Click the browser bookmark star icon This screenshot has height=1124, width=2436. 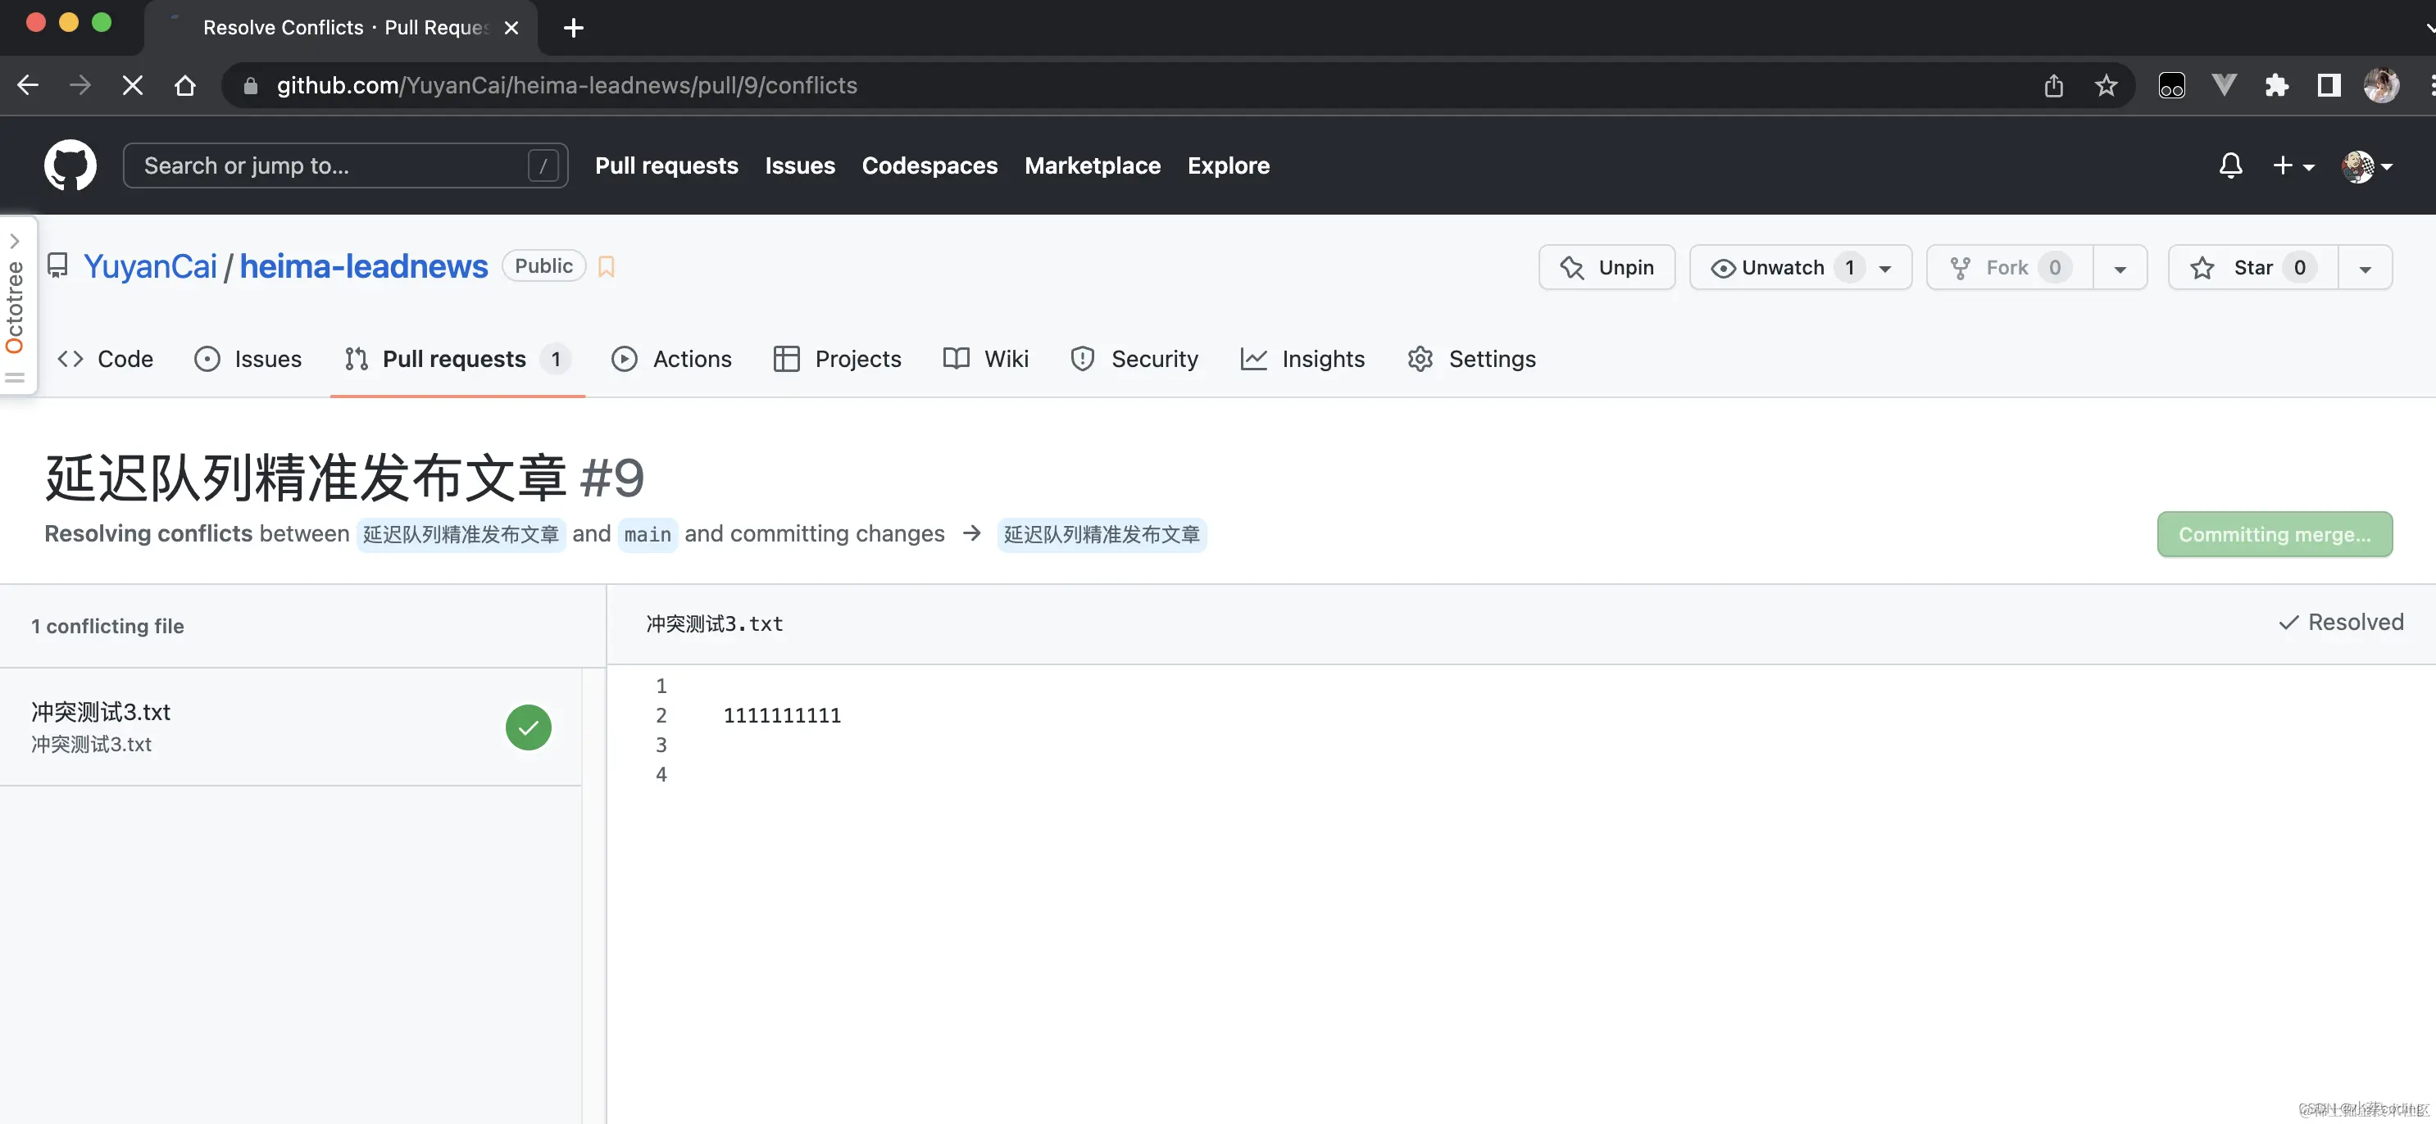2105,86
